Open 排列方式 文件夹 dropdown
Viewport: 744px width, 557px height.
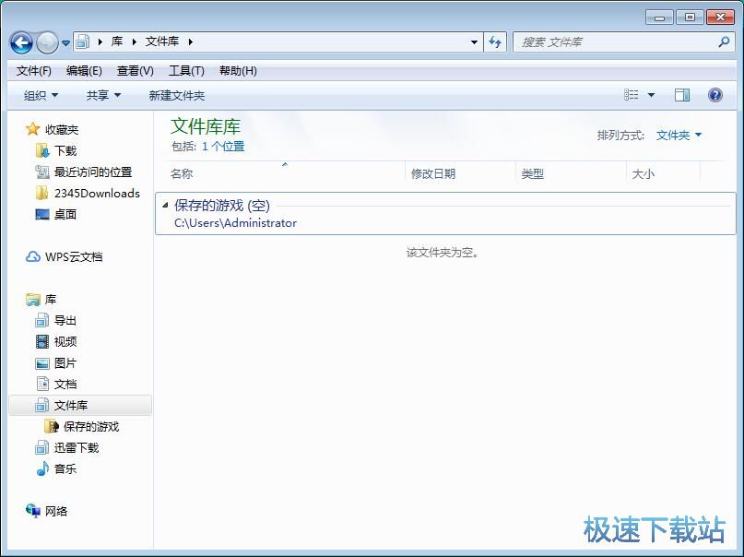[679, 136]
